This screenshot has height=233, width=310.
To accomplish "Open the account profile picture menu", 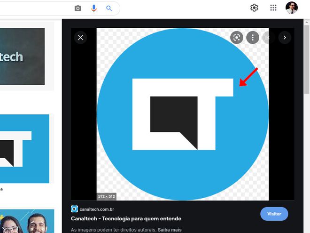I will 291,8.
